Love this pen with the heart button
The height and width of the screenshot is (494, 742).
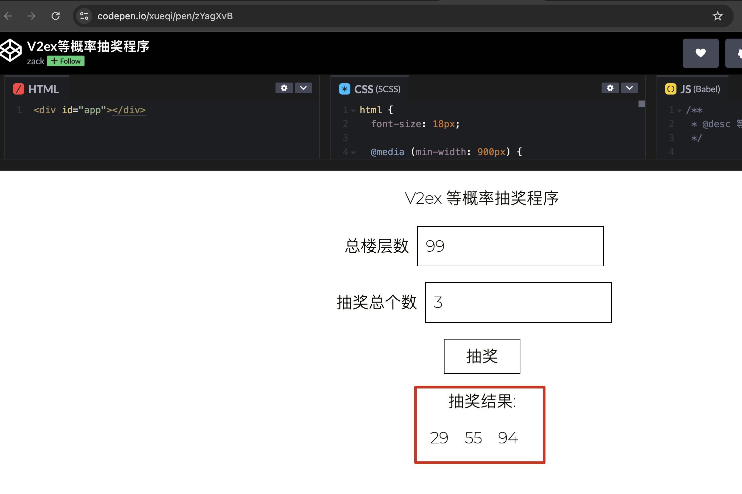(700, 53)
